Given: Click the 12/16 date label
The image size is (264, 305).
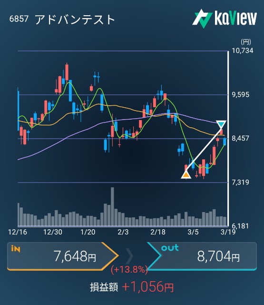Looking at the screenshot, I should click(18, 232).
